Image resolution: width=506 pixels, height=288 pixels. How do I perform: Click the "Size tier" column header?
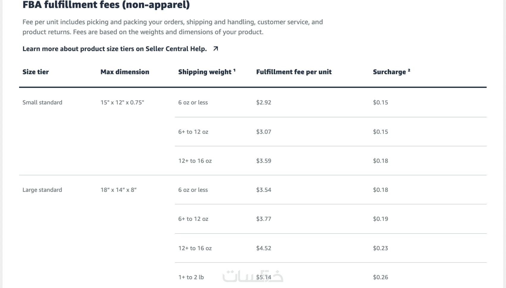[x=35, y=72]
